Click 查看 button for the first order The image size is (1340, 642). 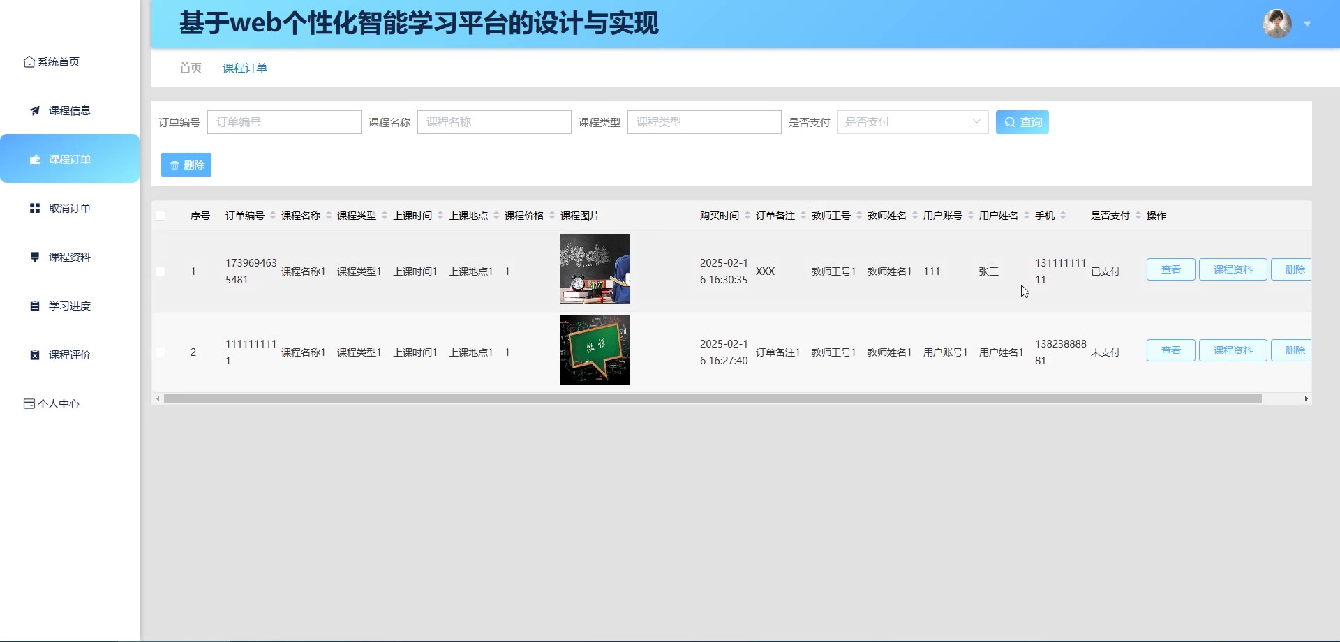tap(1170, 269)
